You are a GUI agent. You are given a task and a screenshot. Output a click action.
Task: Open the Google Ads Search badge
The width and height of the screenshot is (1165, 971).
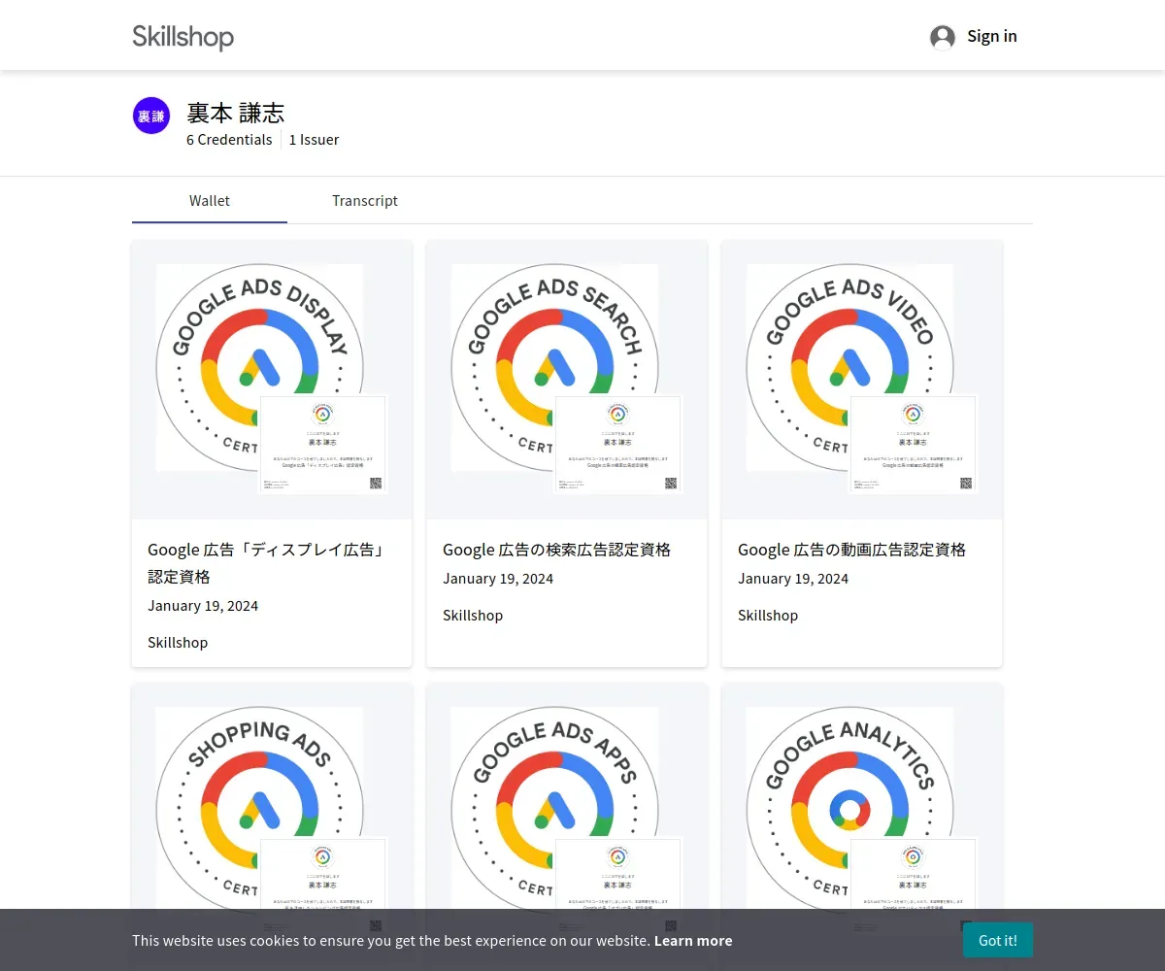[554, 368]
